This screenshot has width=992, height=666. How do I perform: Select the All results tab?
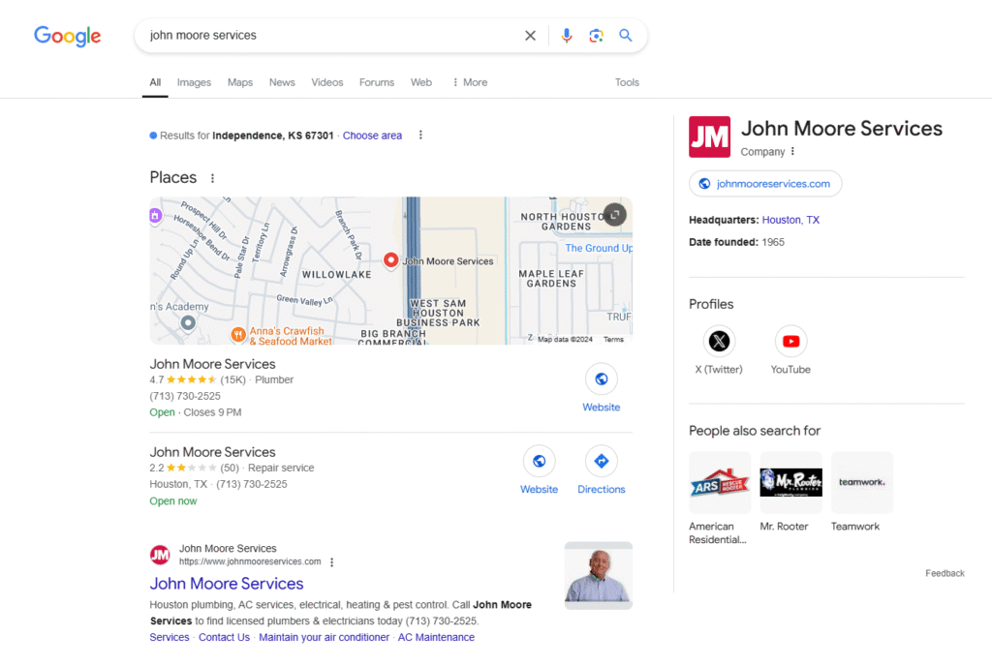click(155, 83)
